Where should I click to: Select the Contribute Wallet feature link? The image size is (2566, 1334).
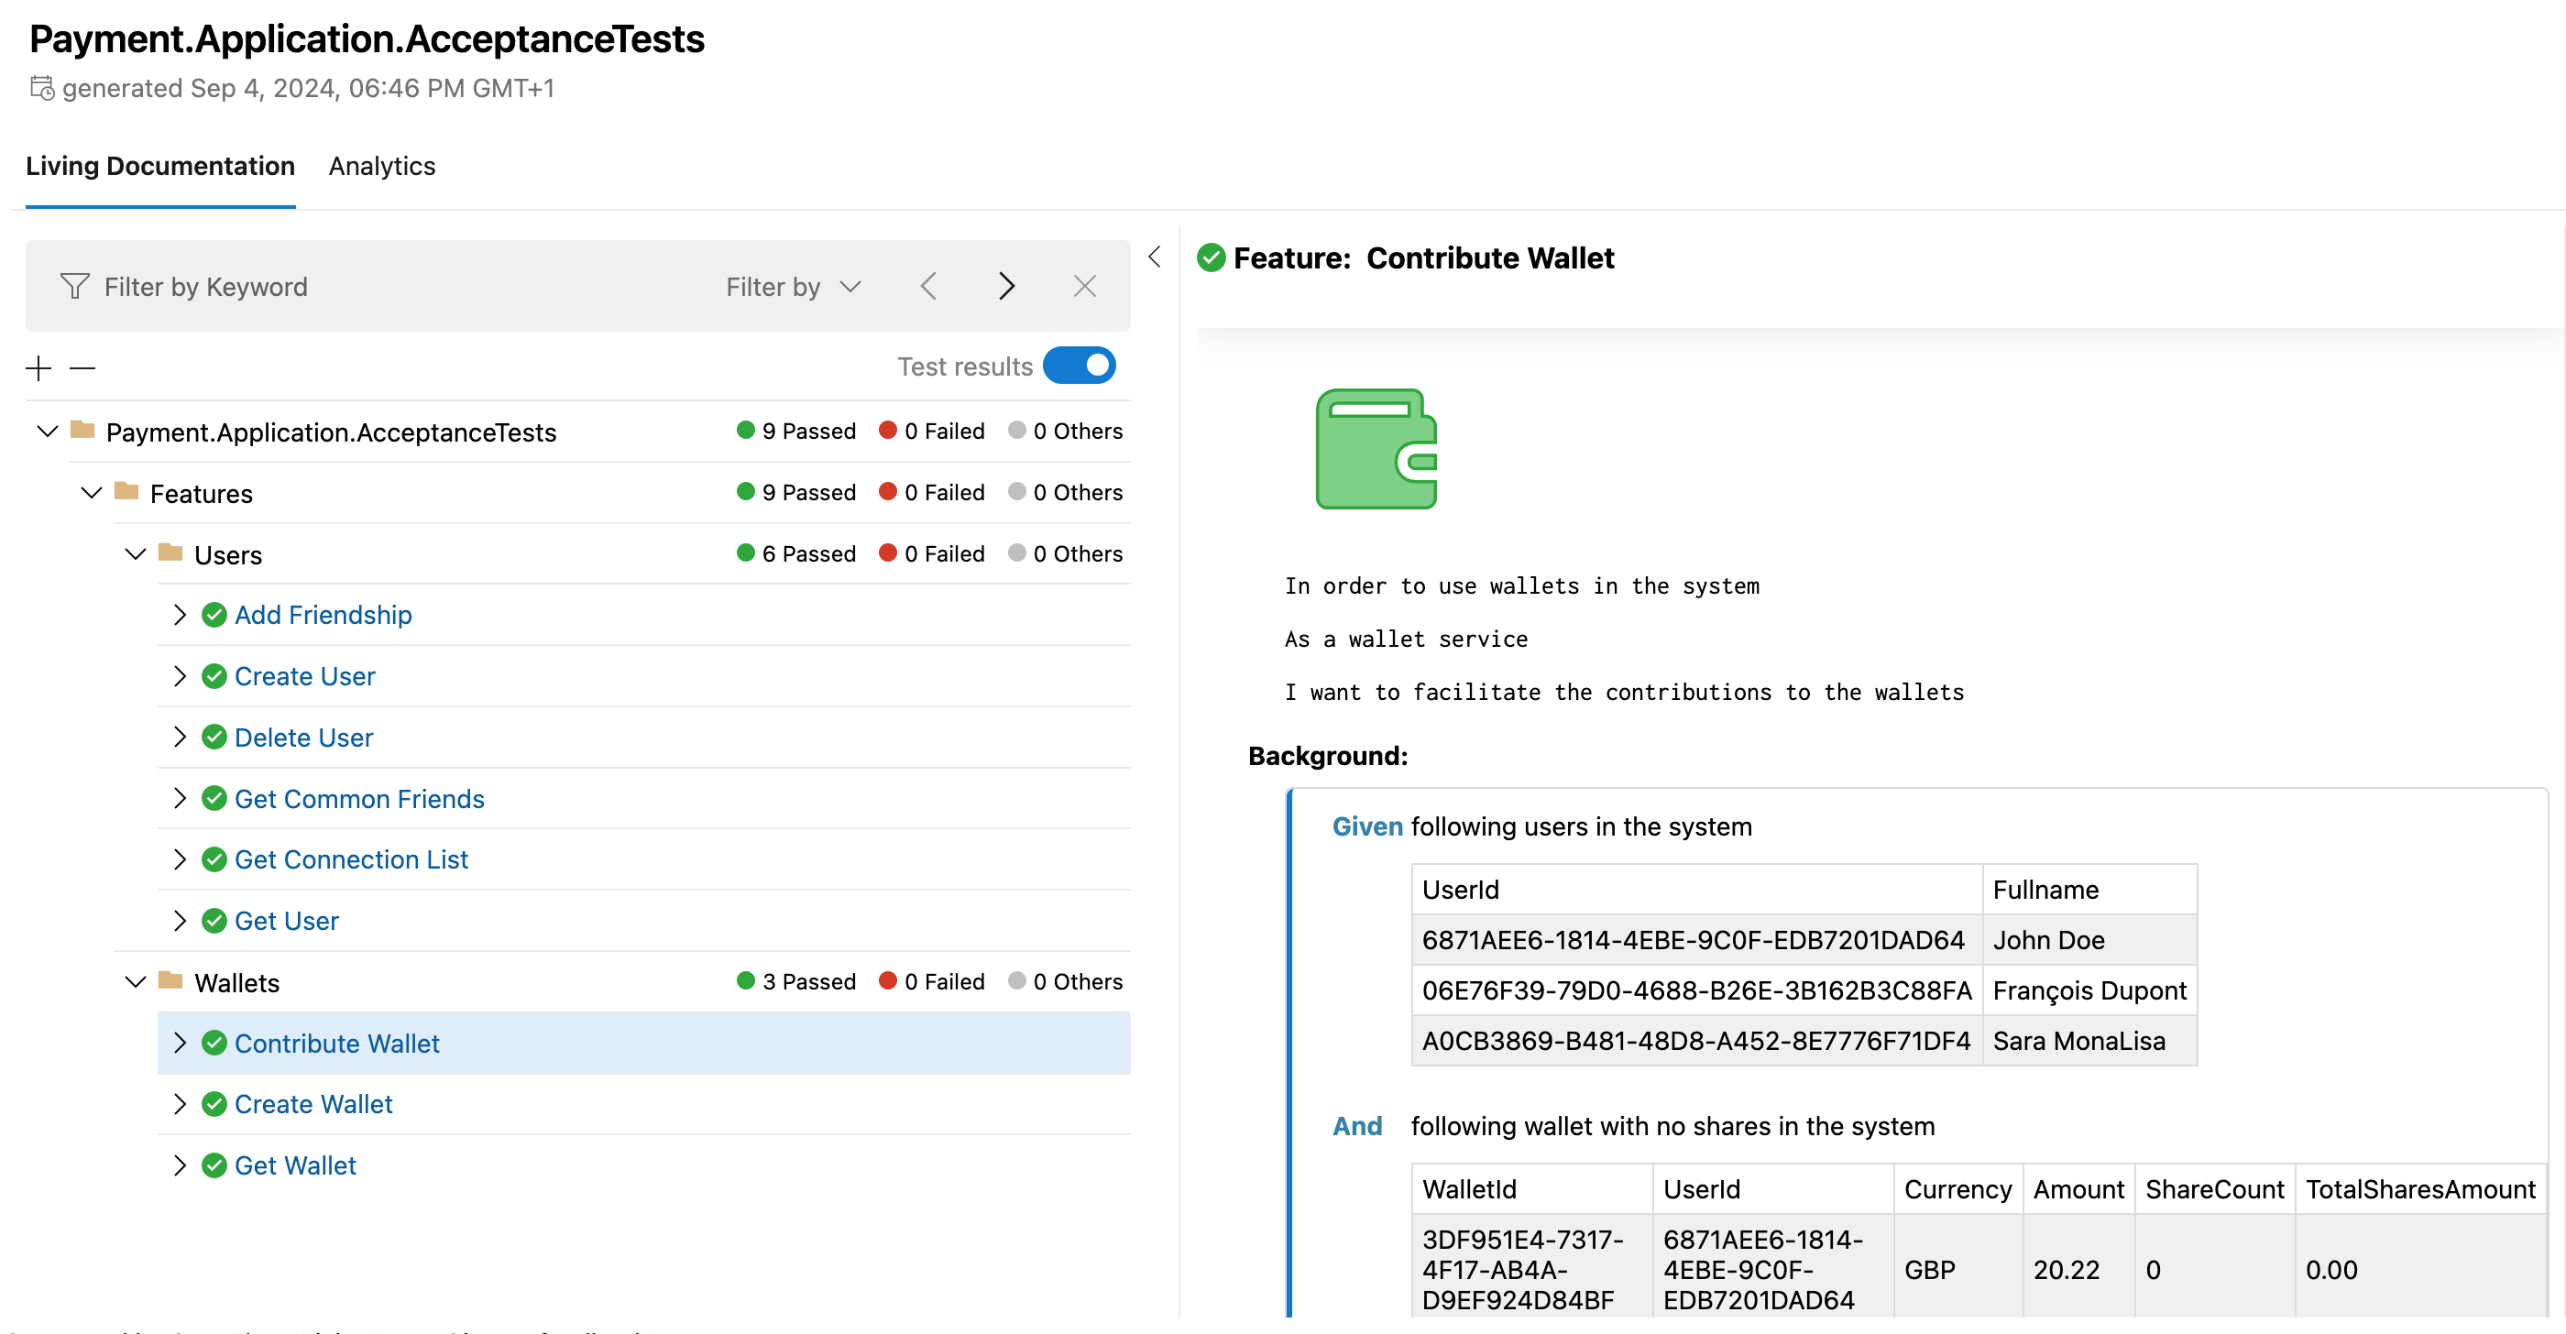[x=336, y=1044]
